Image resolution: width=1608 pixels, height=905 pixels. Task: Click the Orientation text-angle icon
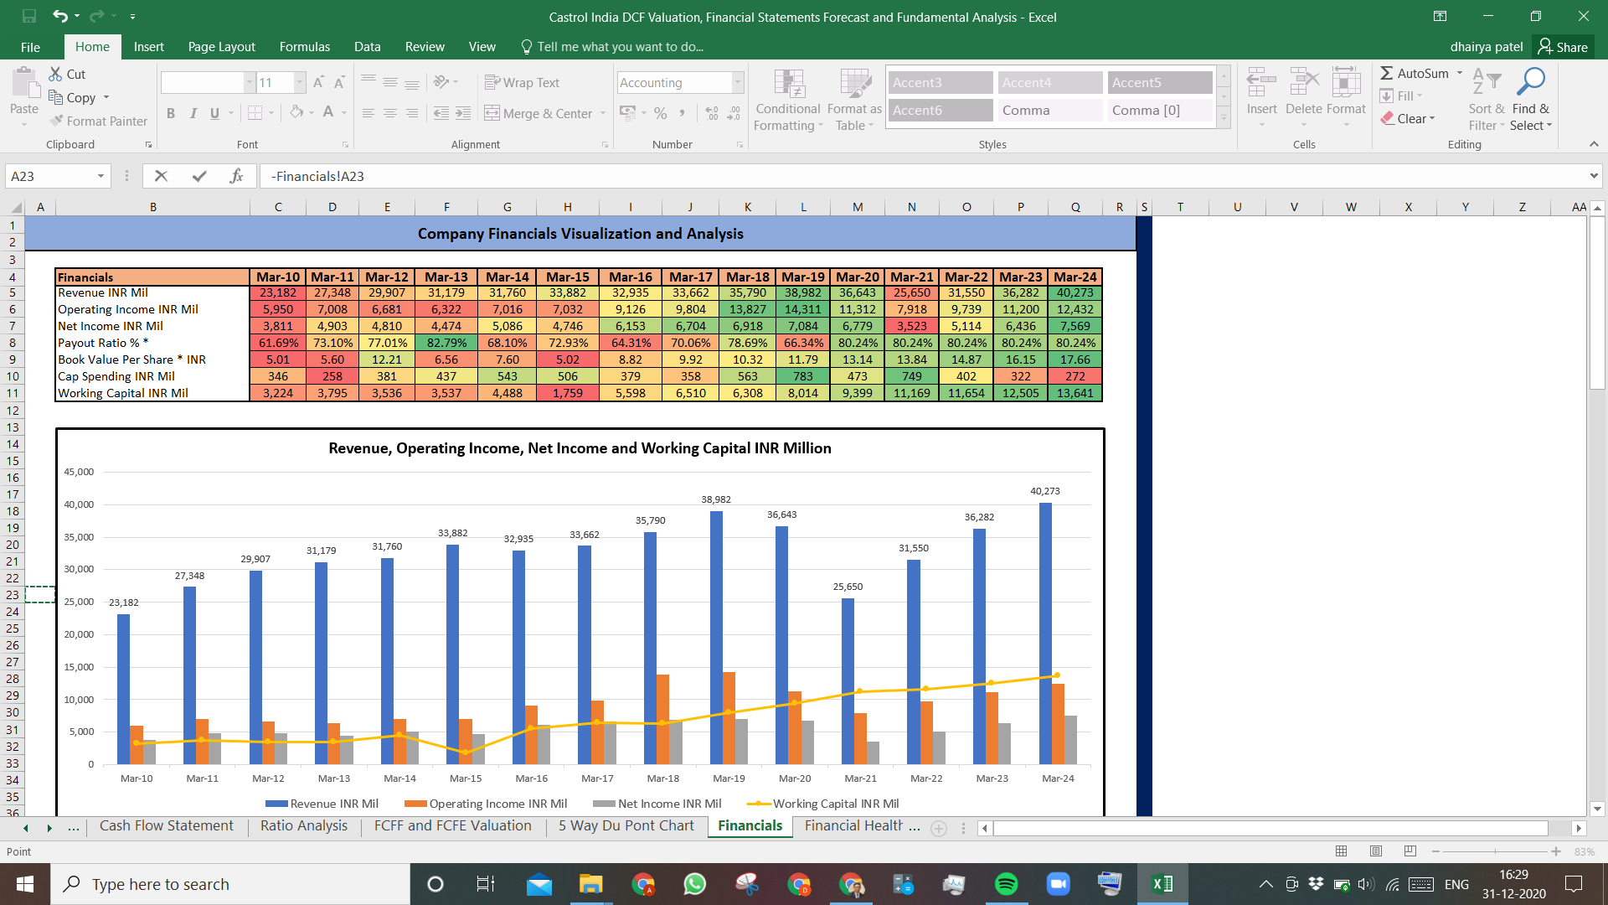tap(442, 82)
